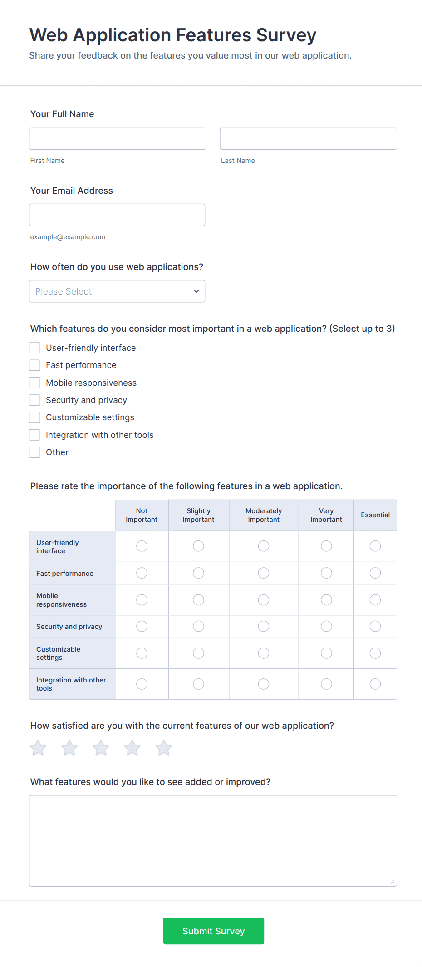The image size is (422, 967).
Task: Click the First Name input field
Action: (117, 138)
